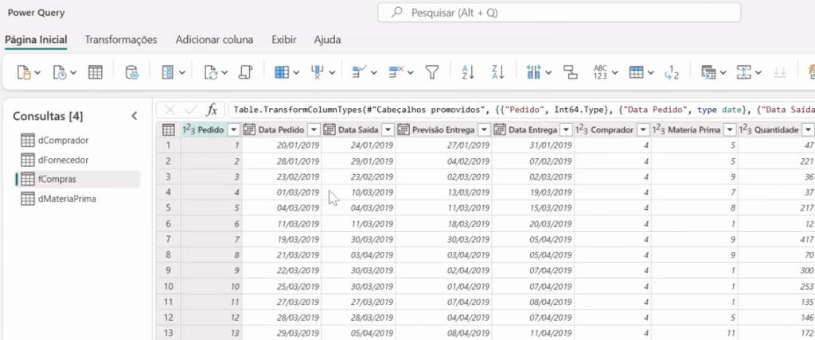Viewport: 815px width, 340px height.
Task: Open the Previsão Entrega column filter dropdown
Action: tap(484, 129)
